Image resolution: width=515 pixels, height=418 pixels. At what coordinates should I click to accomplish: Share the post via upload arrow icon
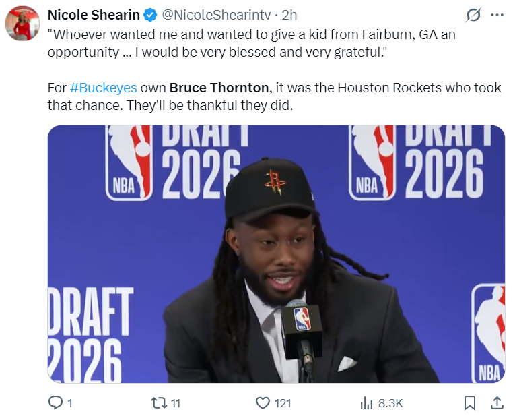click(497, 403)
